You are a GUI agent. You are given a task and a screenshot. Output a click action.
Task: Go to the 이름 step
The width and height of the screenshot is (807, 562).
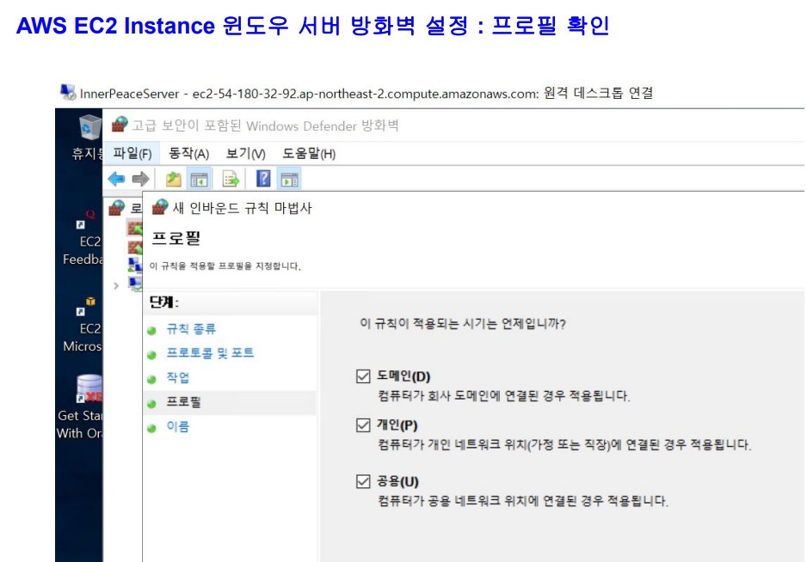(x=177, y=427)
